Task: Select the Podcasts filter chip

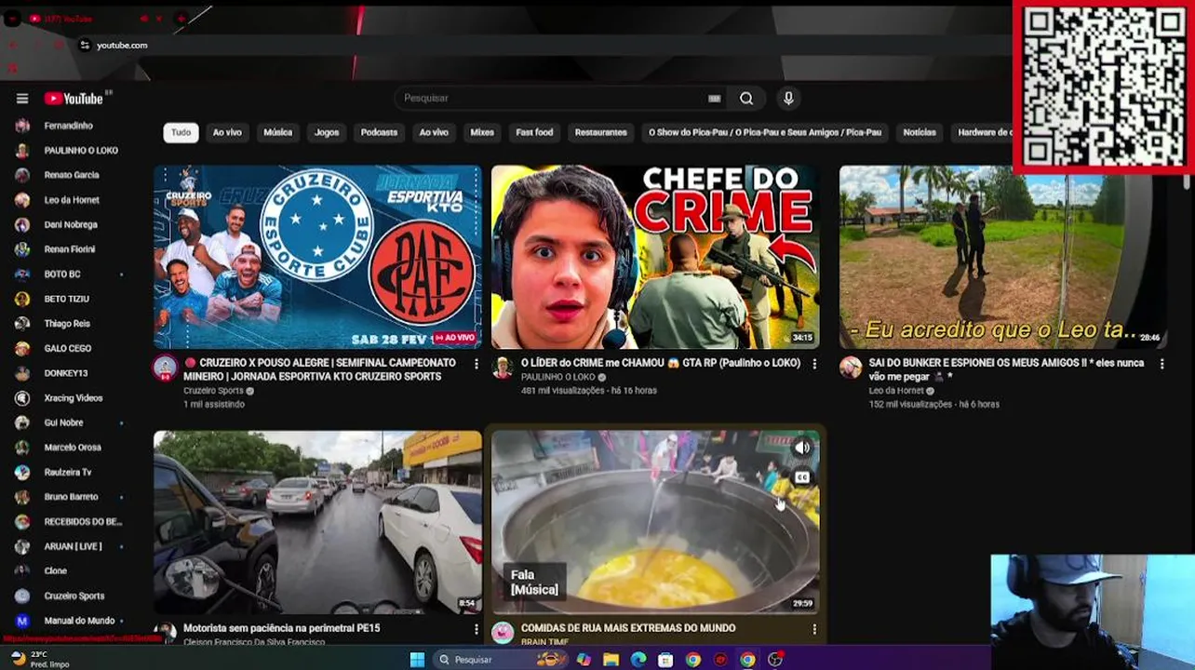Action: point(379,132)
